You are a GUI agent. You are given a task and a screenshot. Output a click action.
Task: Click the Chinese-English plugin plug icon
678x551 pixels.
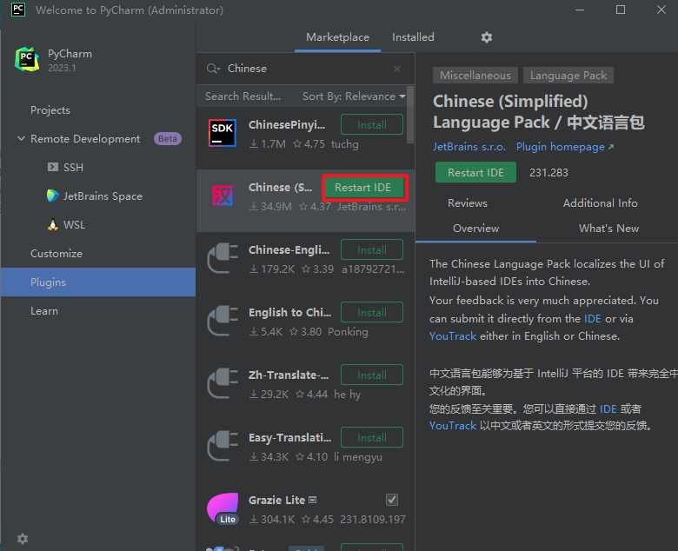point(223,258)
